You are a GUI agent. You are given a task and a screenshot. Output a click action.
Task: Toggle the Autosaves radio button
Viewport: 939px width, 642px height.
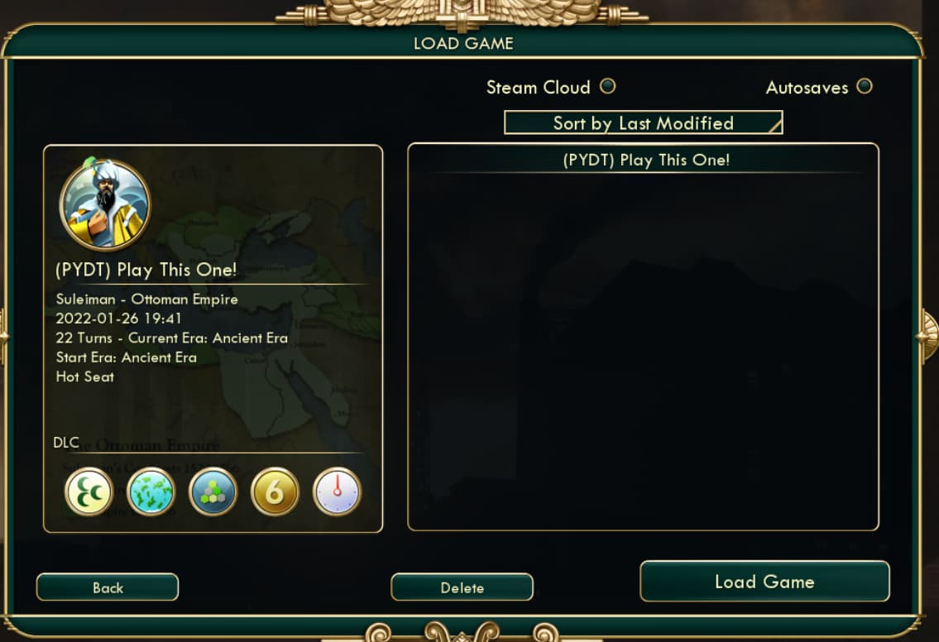(865, 86)
